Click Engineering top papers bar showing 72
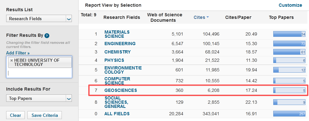The height and width of the screenshot is (121, 309). (x=289, y=44)
